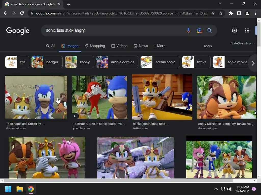Open Angry Sticks the Badger image
This screenshot has width=261, height=195.
tap(226, 97)
